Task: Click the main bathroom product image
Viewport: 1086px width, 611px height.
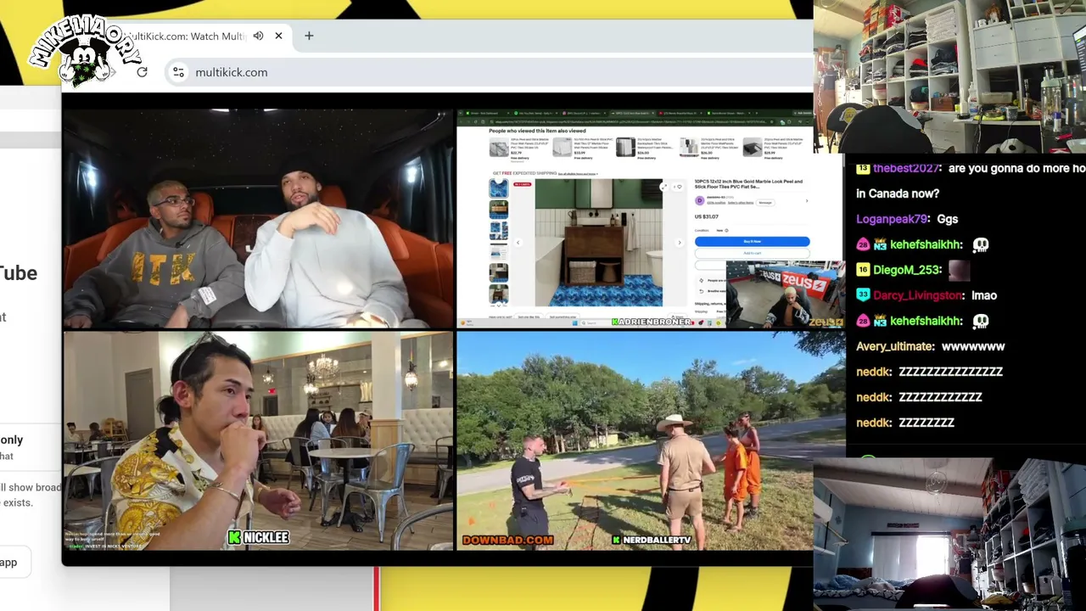Action: (x=598, y=243)
